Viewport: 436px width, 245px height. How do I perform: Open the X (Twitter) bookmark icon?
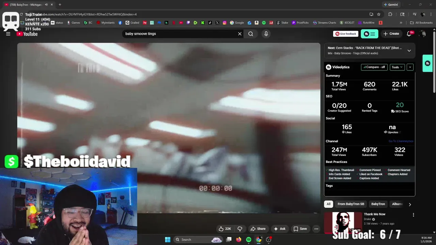click(x=217, y=23)
